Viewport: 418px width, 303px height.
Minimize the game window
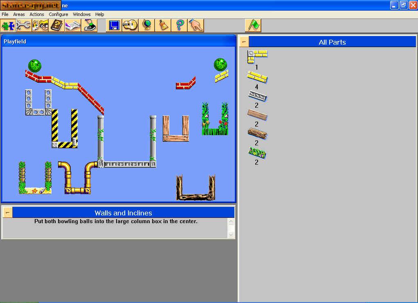(x=394, y=5)
